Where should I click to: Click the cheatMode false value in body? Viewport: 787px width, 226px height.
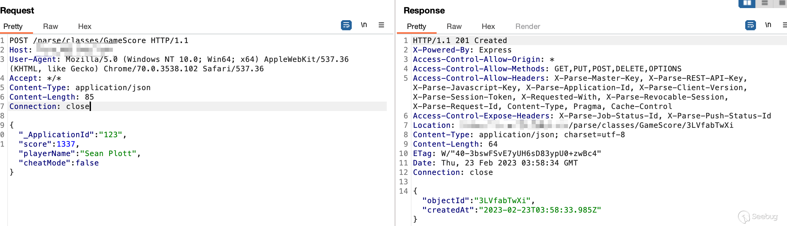87,163
